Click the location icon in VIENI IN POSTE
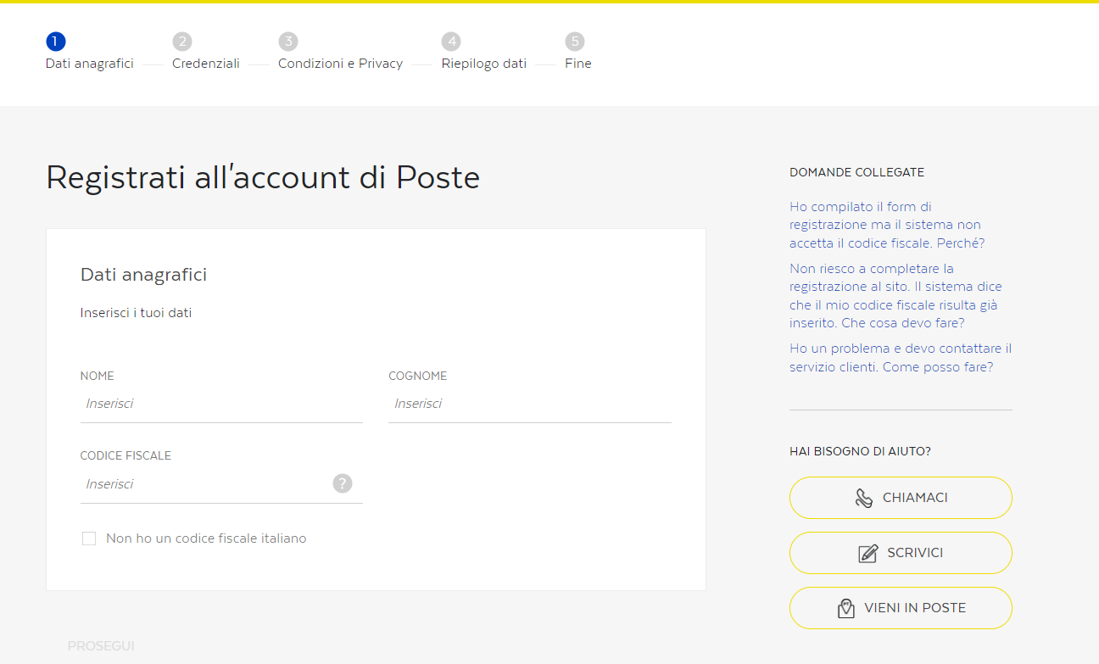The height and width of the screenshot is (664, 1099). point(845,608)
